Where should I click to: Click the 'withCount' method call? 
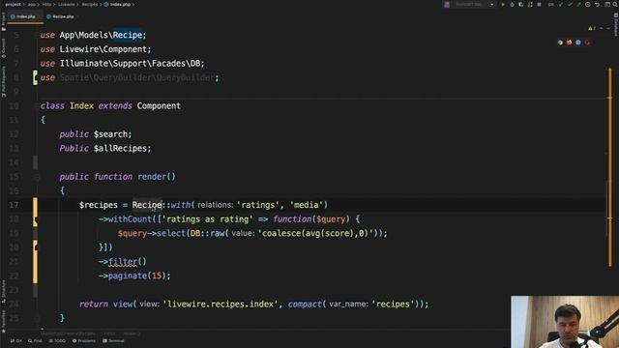tap(130, 219)
